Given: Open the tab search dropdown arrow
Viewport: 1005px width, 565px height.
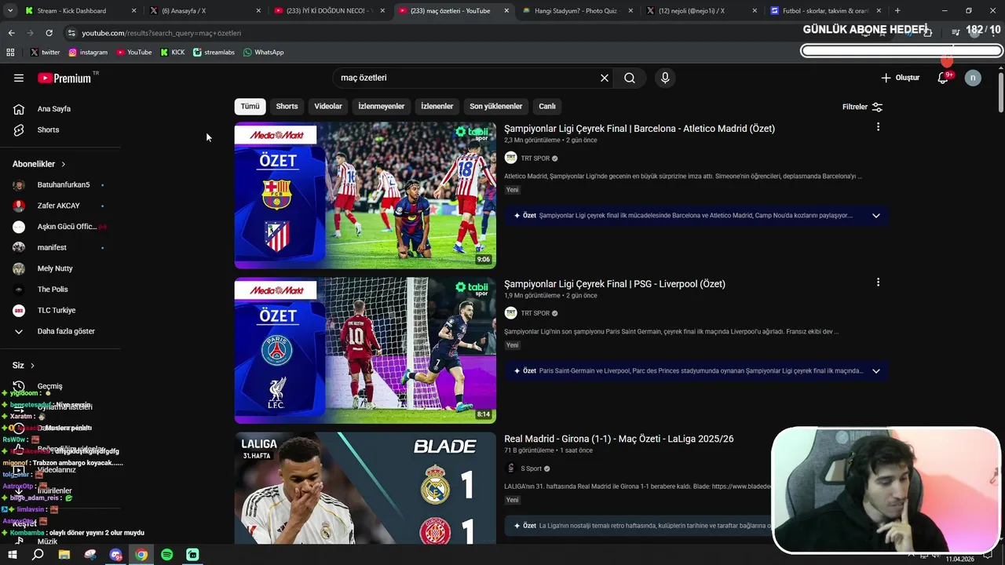Looking at the screenshot, I should (x=10, y=11).
